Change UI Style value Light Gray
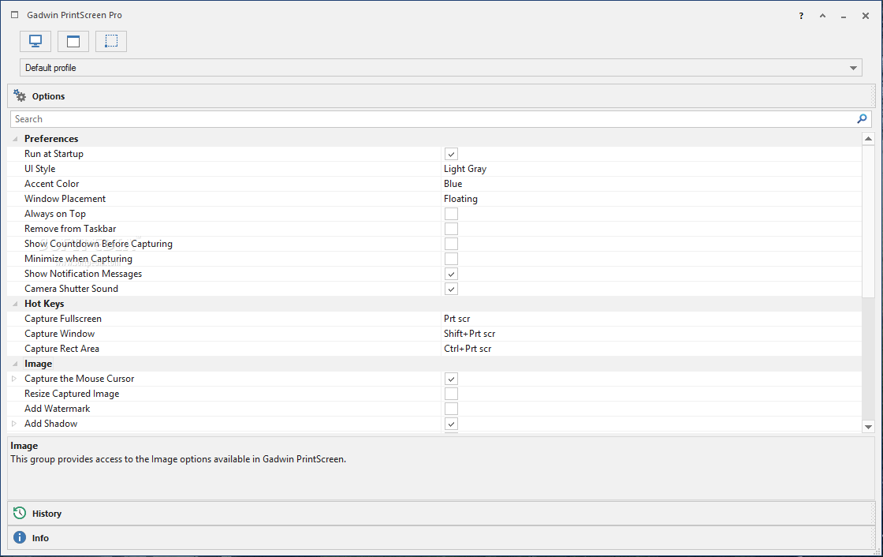 (x=465, y=169)
